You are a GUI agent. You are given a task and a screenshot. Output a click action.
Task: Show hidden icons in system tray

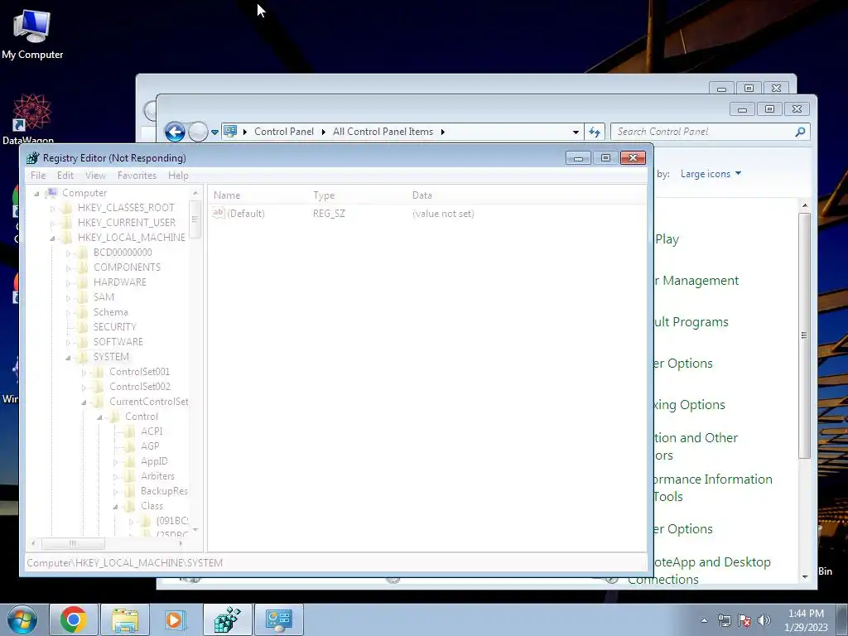click(x=704, y=620)
